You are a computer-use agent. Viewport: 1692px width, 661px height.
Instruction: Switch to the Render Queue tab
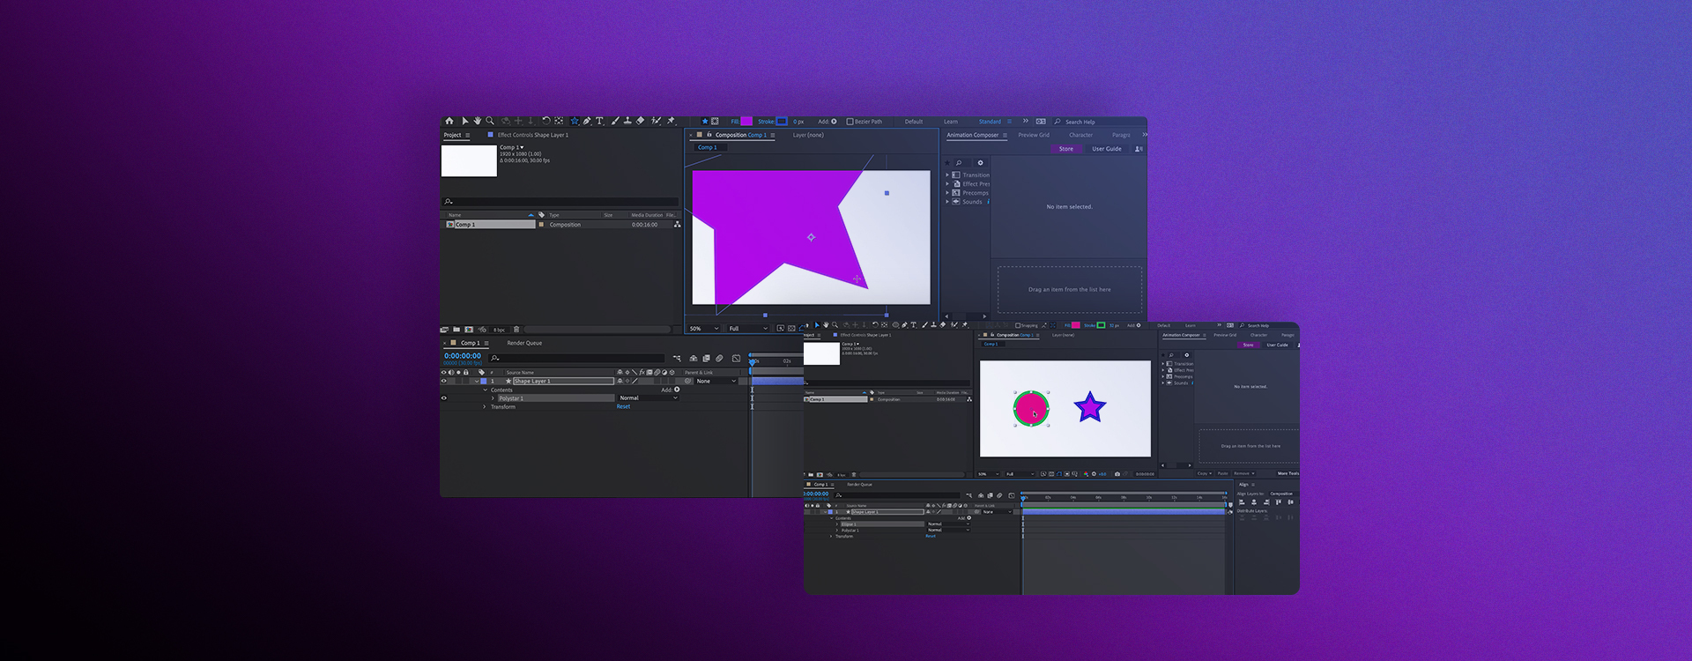[524, 343]
